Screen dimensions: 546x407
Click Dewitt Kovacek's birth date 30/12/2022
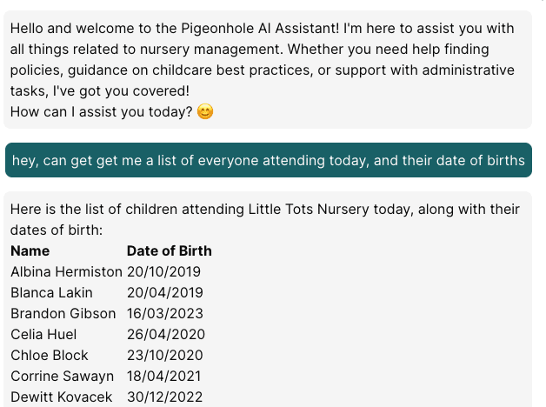[x=165, y=397]
